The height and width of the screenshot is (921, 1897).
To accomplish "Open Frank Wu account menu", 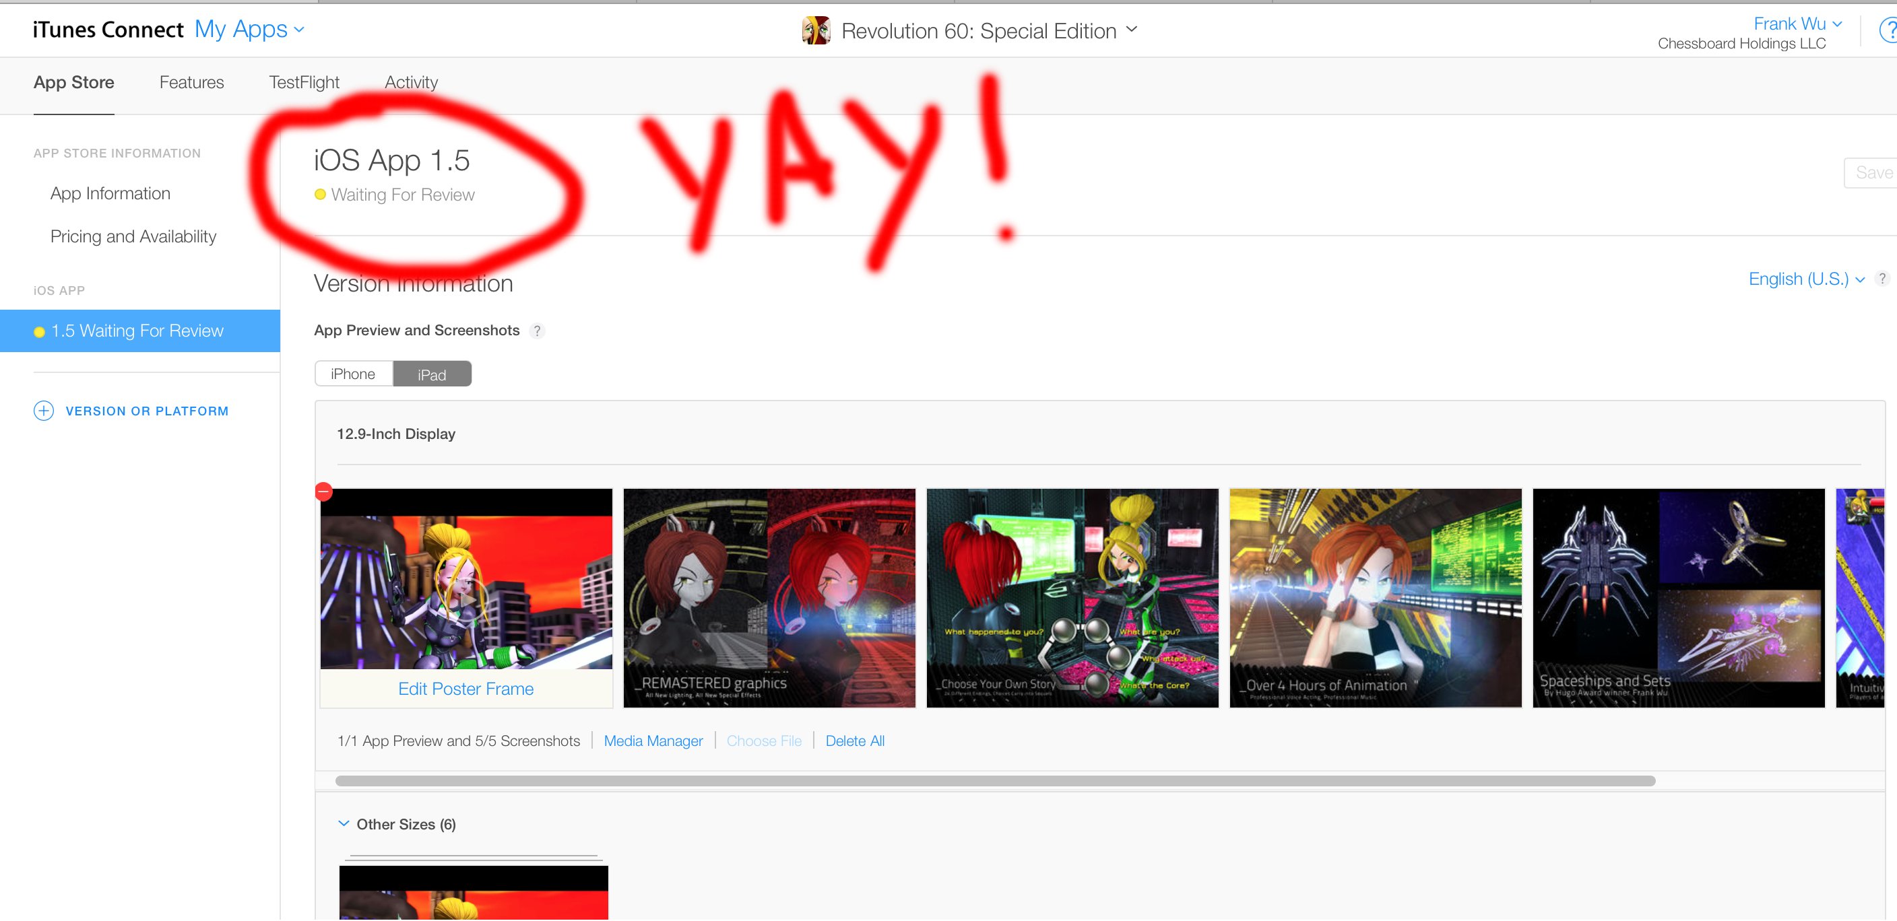I will coord(1797,24).
